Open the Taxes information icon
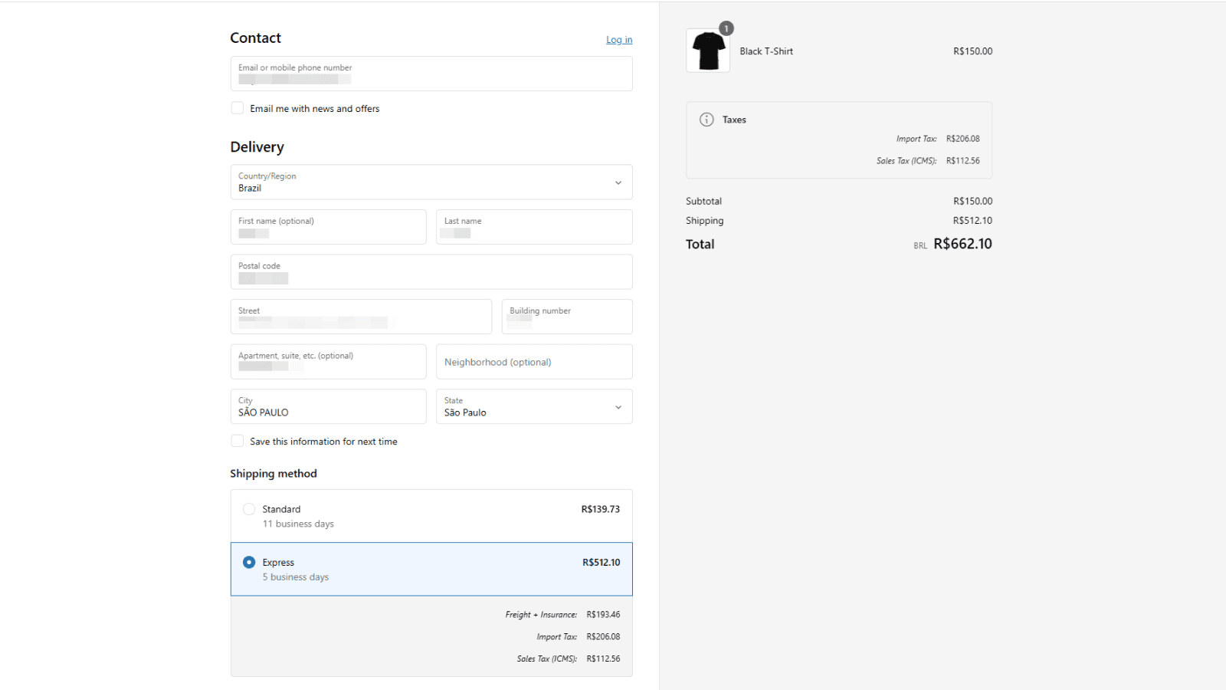1226x690 pixels. click(705, 120)
